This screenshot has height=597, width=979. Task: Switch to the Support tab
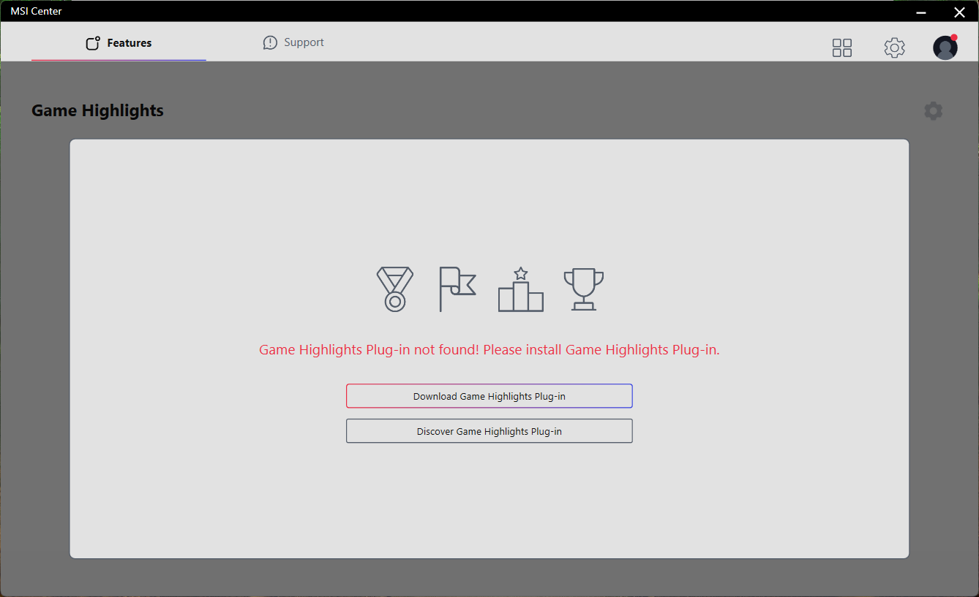pyautogui.click(x=293, y=42)
